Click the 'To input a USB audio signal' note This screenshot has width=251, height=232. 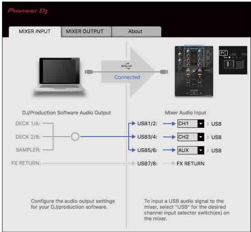pyautogui.click(x=187, y=210)
